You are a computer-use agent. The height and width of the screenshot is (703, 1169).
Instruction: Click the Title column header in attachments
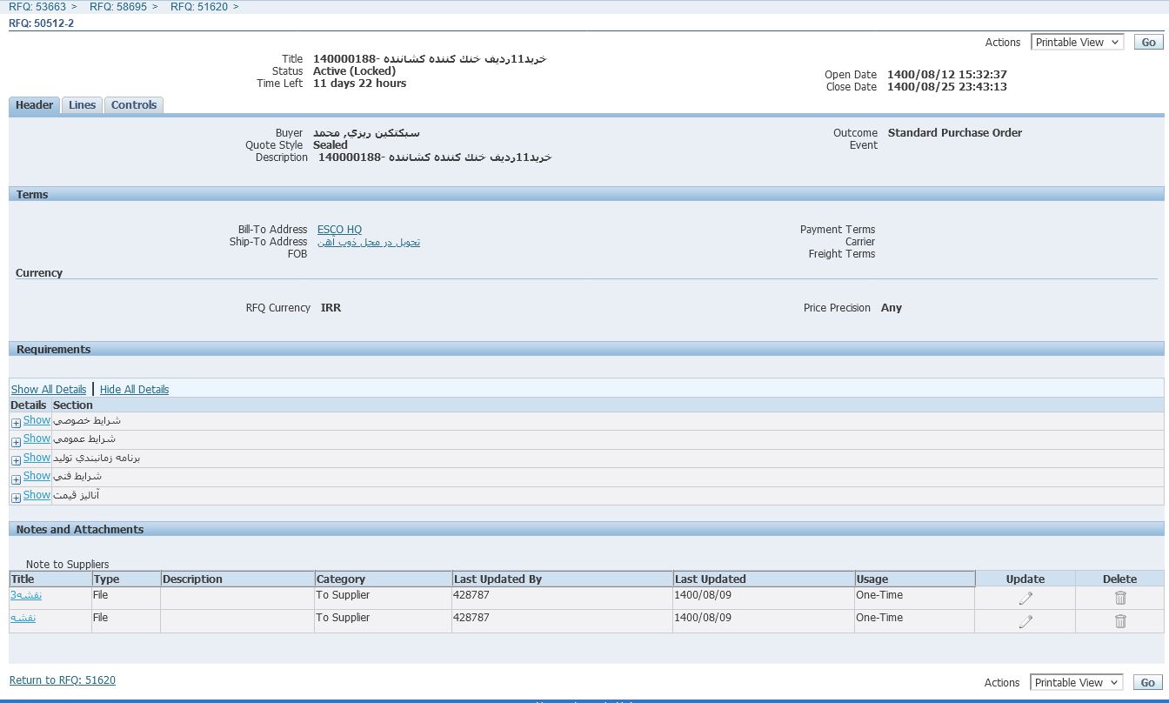tap(50, 579)
